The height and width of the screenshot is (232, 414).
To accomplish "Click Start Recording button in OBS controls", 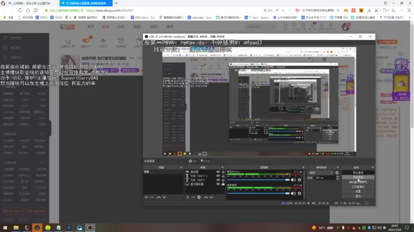I will (358, 177).
